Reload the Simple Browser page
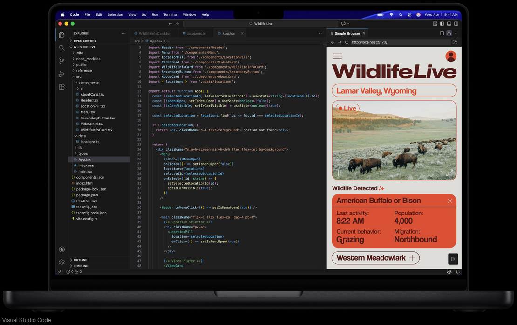Screen dimensions: 517x325 (x=347, y=42)
